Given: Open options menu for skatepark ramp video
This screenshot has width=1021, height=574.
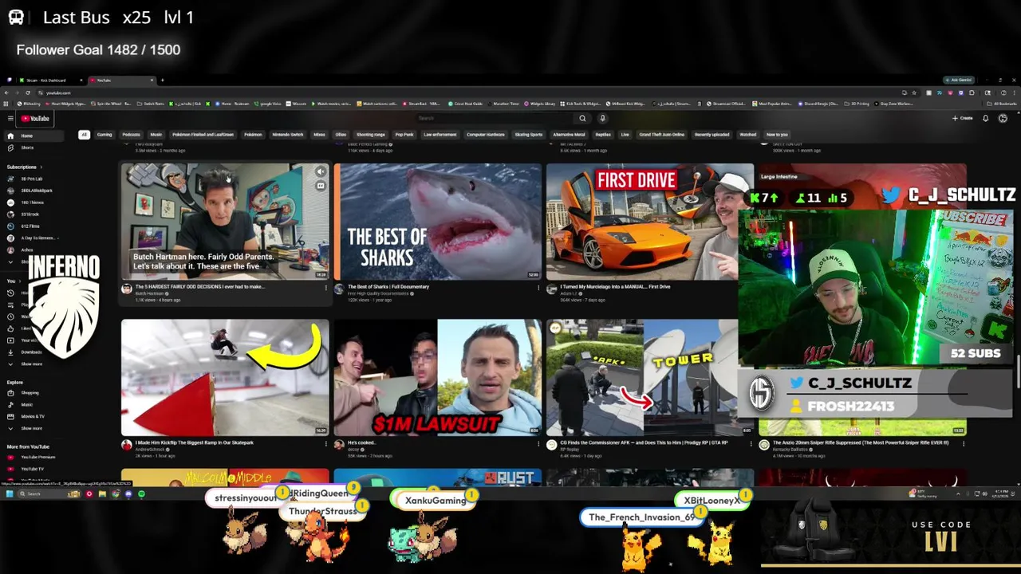Looking at the screenshot, I should 325,443.
